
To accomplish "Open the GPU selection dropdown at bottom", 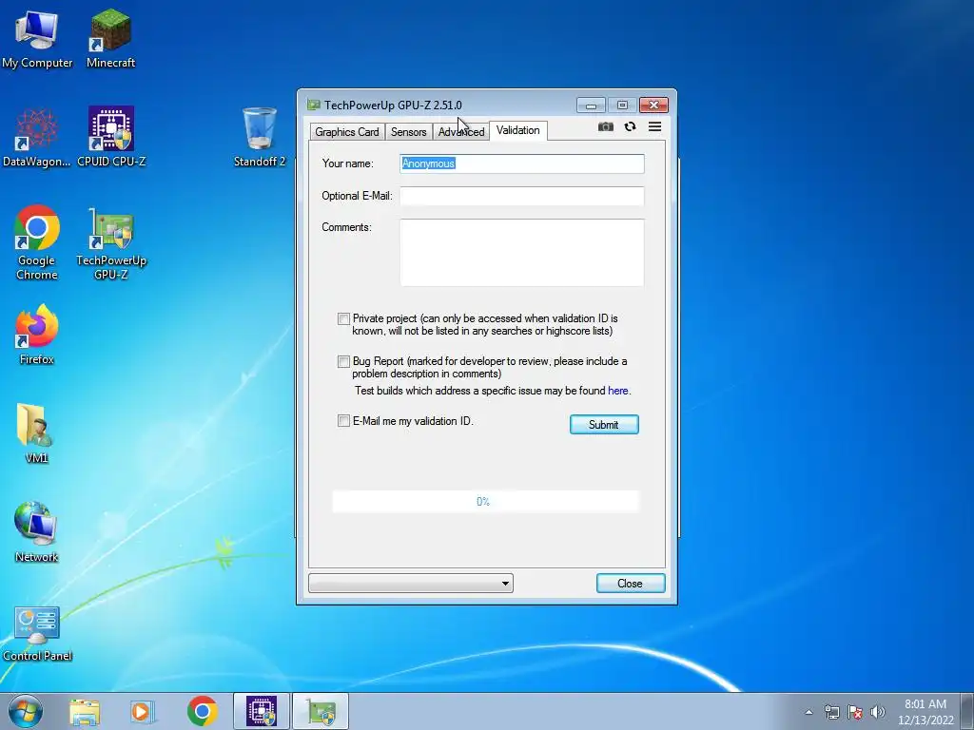I will coord(411,583).
